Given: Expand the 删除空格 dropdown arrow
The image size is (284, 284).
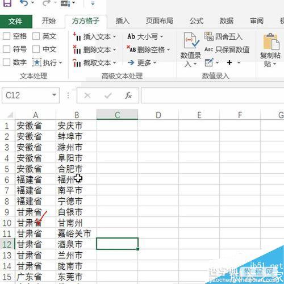Looking at the screenshot, I should click(168, 50).
